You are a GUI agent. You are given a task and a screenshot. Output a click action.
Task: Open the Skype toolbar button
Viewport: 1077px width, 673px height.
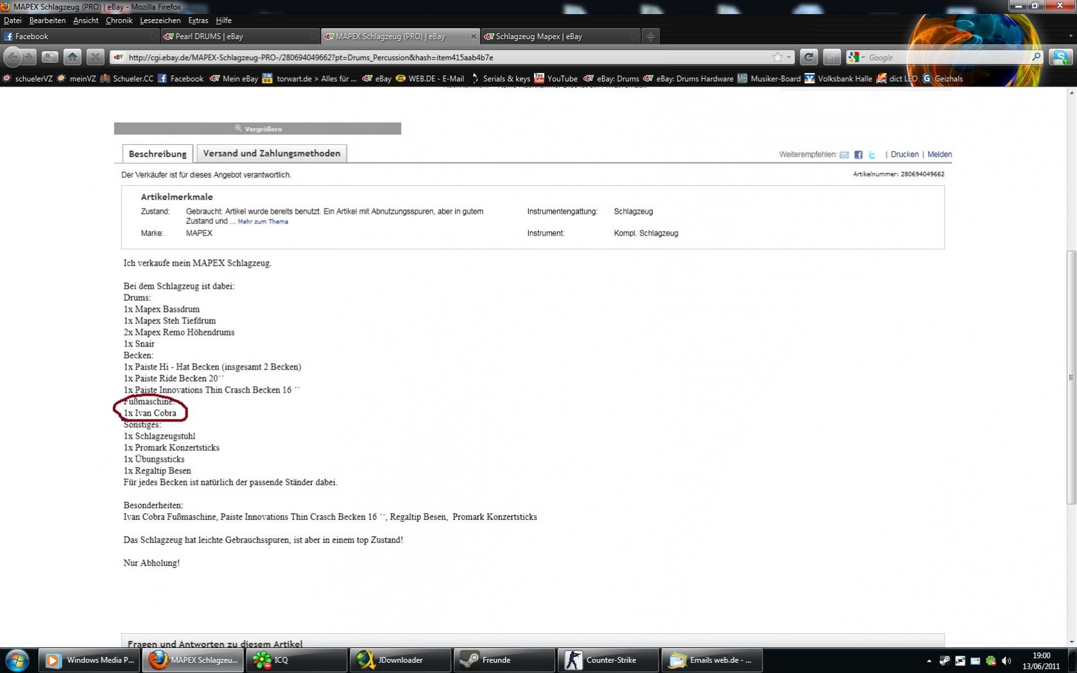pos(1060,57)
